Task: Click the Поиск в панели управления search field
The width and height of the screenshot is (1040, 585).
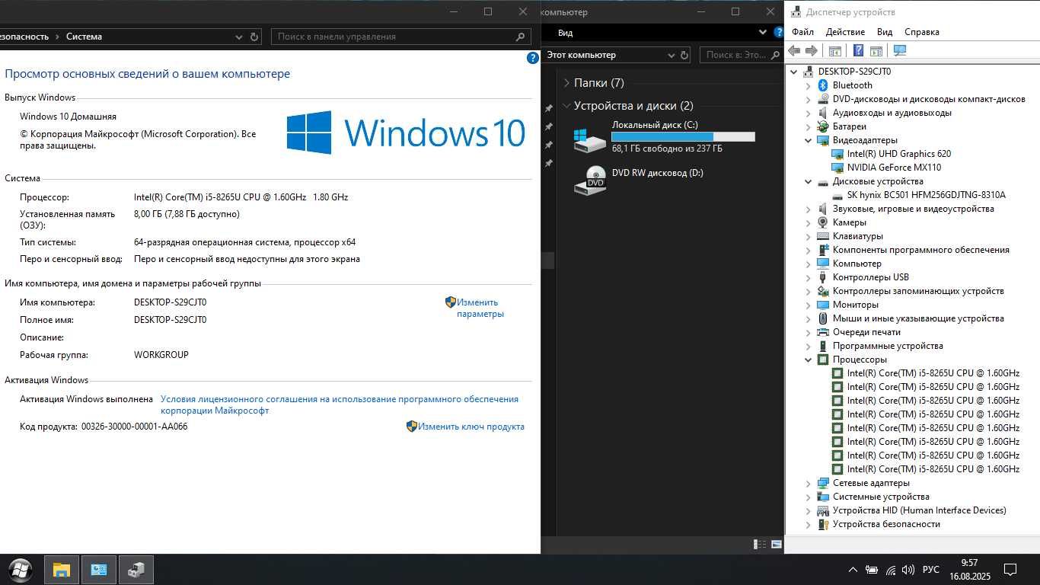Action: coord(402,37)
